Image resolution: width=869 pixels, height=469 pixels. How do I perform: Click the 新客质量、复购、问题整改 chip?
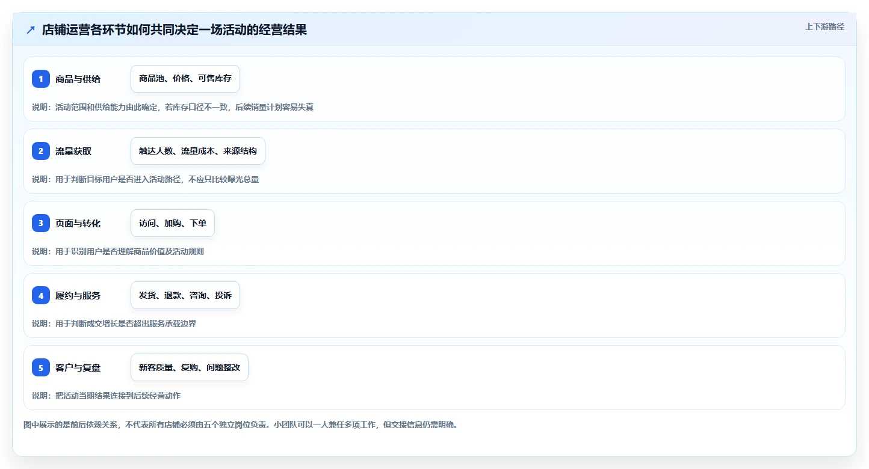[x=190, y=367]
